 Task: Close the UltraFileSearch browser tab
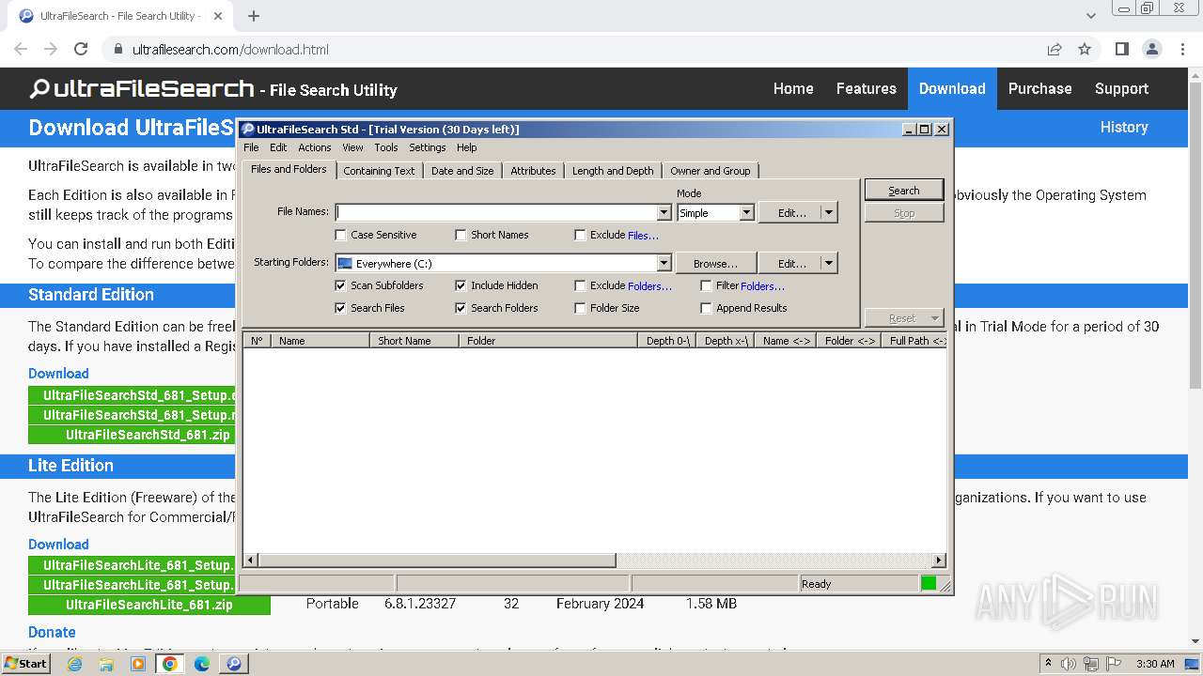[218, 16]
